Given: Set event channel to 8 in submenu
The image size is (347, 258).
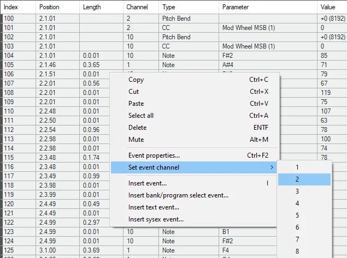Looking at the screenshot, I should pyautogui.click(x=304, y=251).
